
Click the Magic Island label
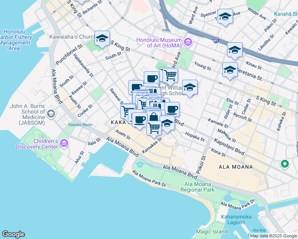click(x=212, y=231)
